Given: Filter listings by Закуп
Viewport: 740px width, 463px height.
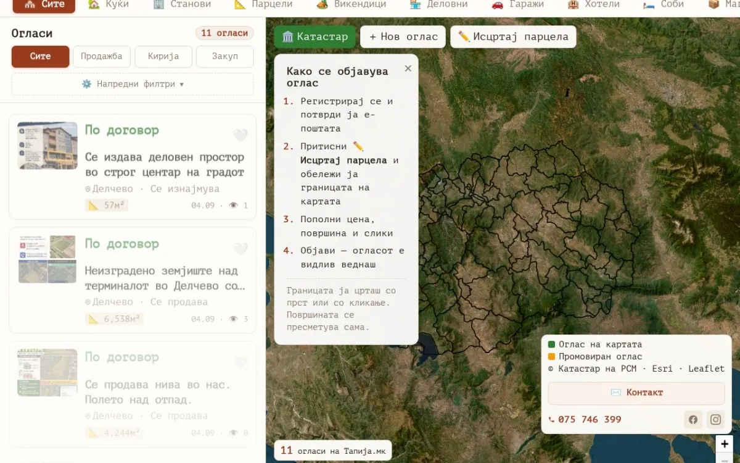Looking at the screenshot, I should pyautogui.click(x=225, y=56).
